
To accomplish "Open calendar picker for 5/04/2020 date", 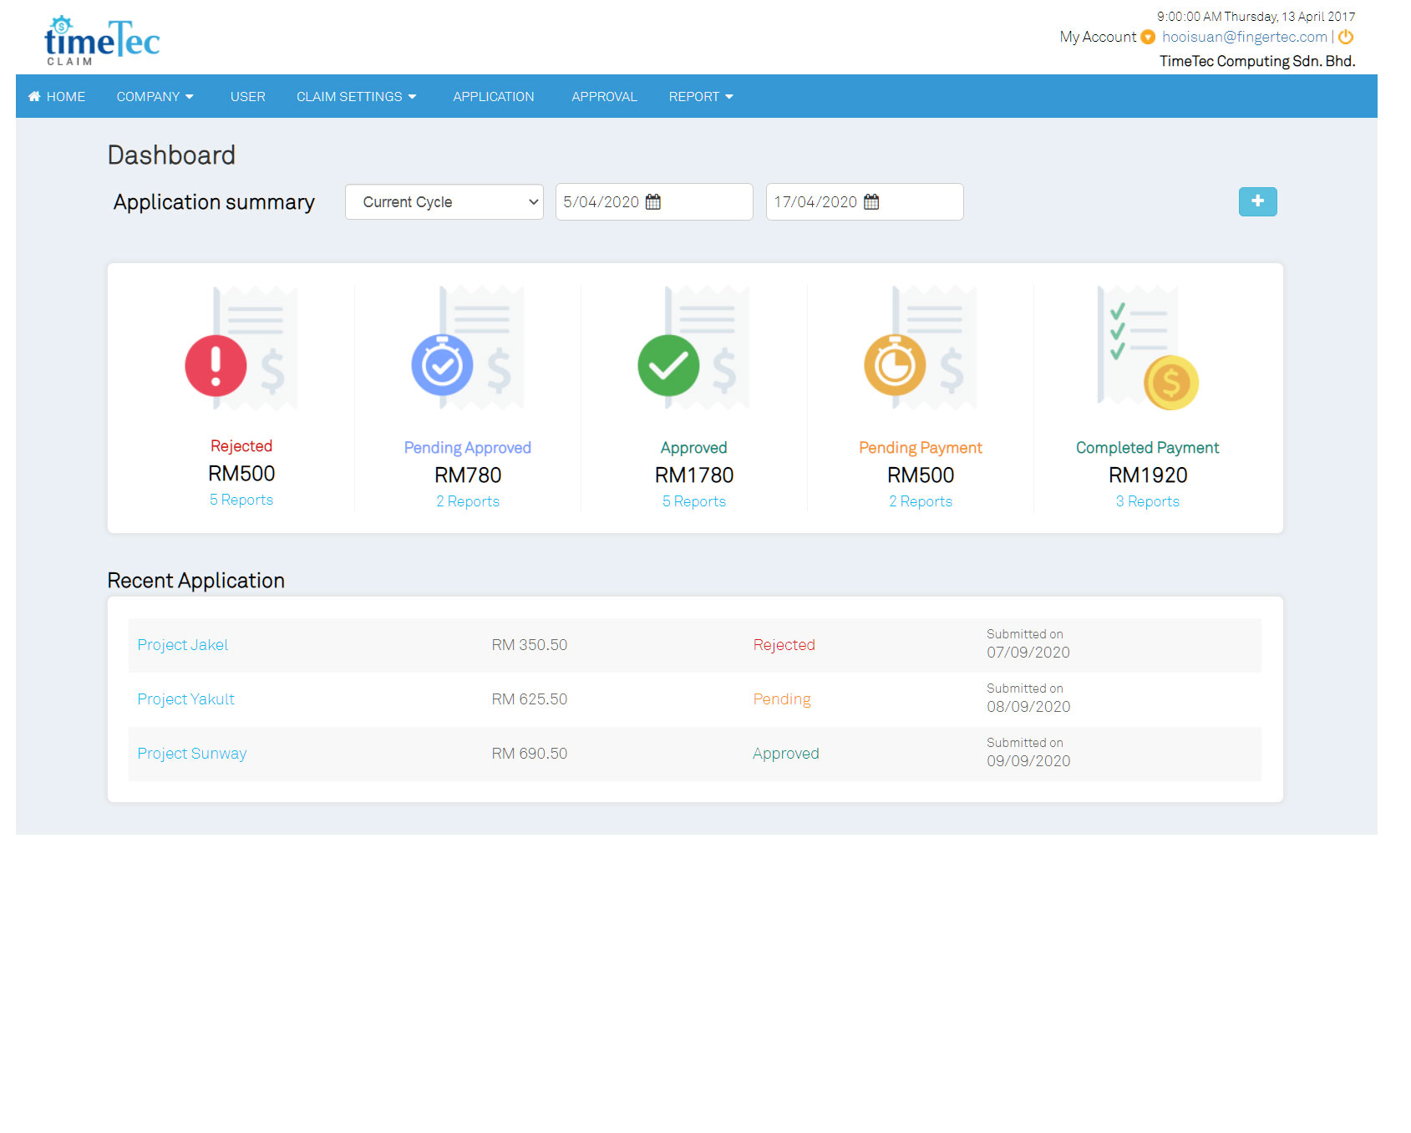I will click(x=653, y=201).
